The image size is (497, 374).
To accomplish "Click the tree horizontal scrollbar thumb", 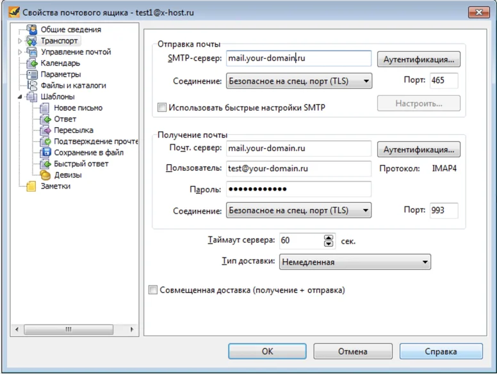I will coord(69,329).
